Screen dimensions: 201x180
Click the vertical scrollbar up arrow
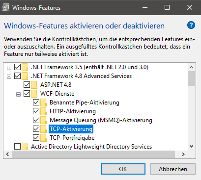191,67
